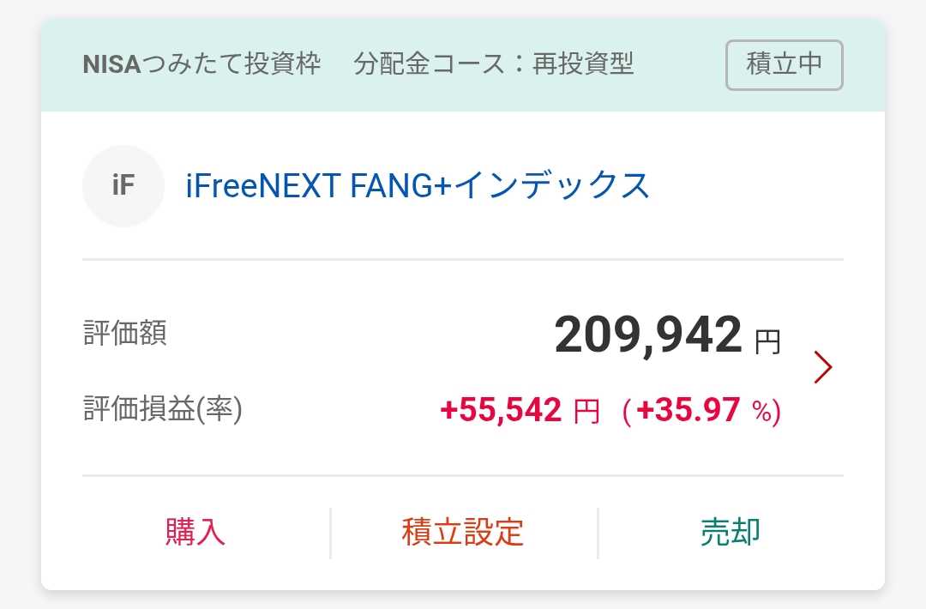
Task: Click the 評価損益(率) label
Action: click(163, 410)
